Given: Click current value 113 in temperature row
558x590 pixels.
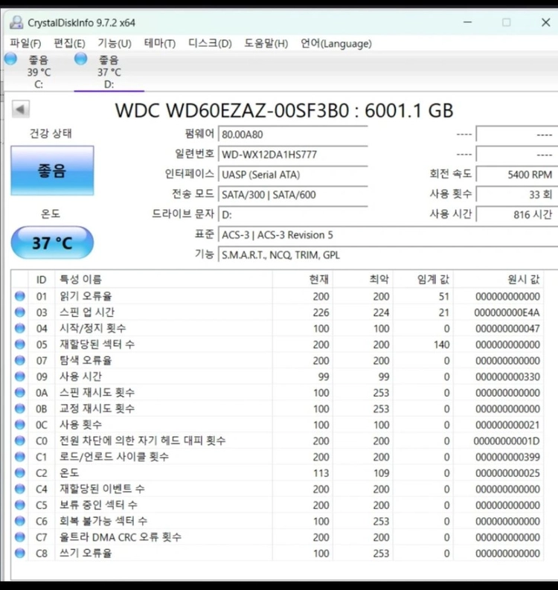Looking at the screenshot, I should [321, 473].
